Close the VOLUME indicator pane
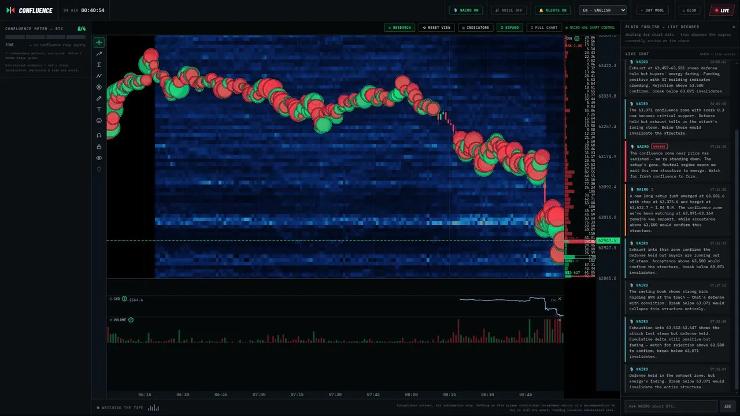This screenshot has height=416, width=740. (x=559, y=320)
